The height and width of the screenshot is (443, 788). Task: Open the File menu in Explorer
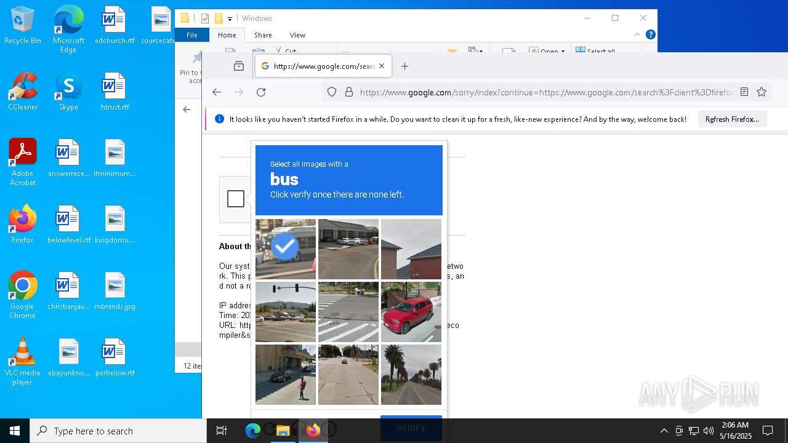coord(192,35)
